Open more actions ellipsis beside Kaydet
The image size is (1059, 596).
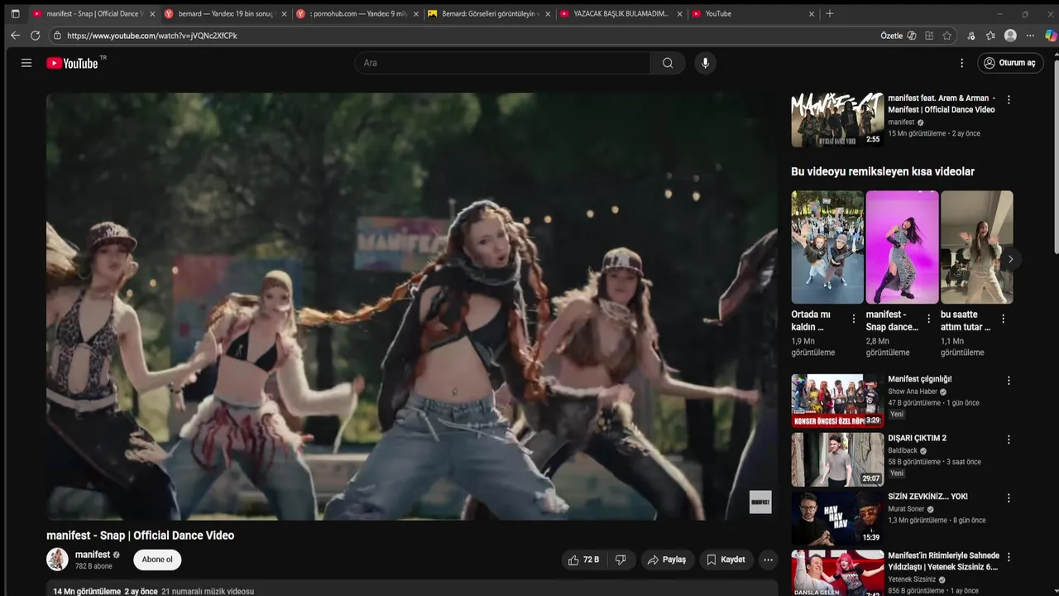pos(768,560)
